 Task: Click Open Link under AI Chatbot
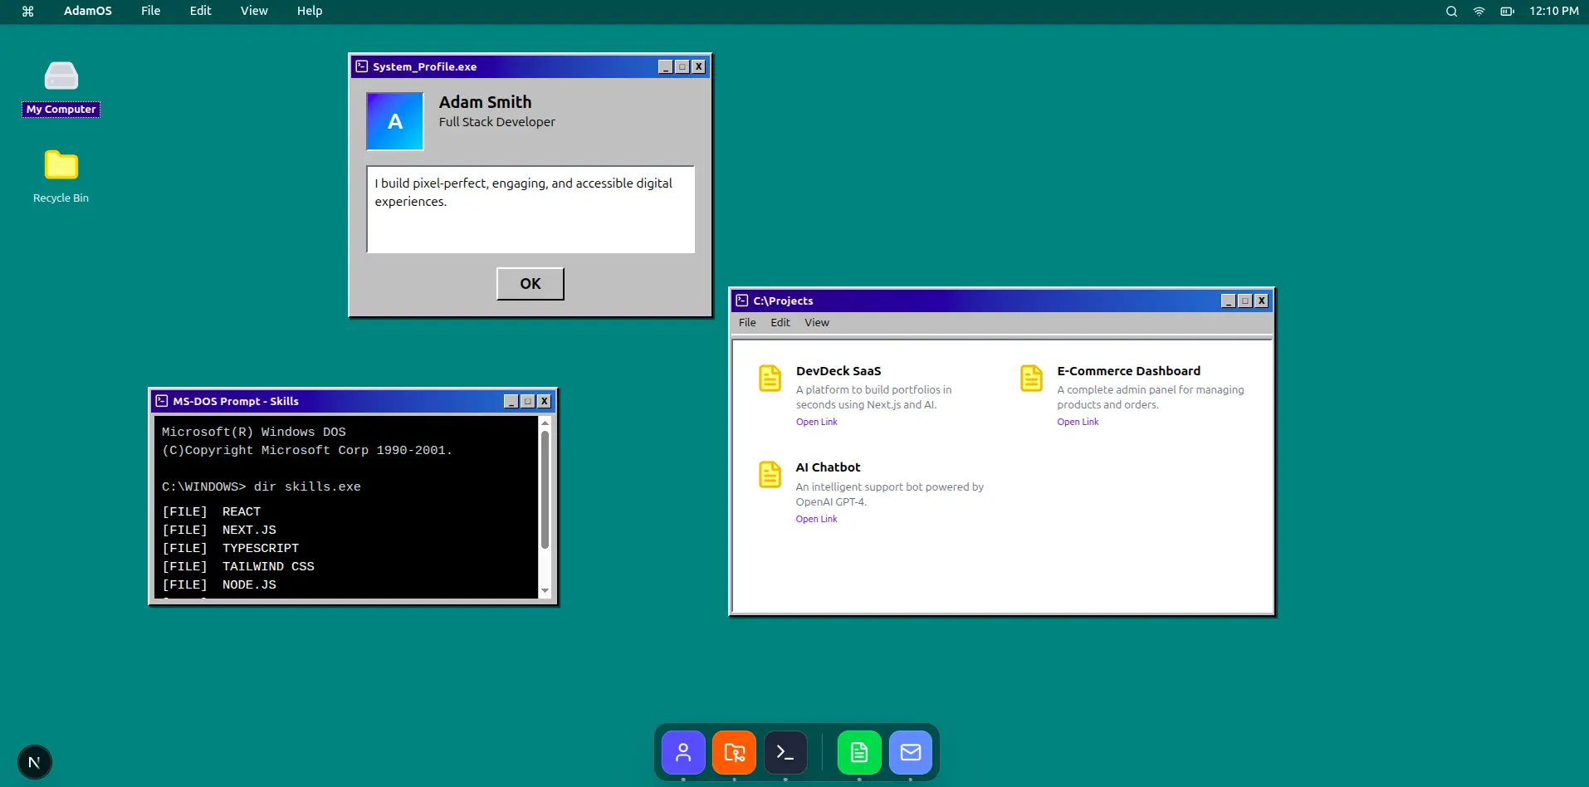[816, 519]
